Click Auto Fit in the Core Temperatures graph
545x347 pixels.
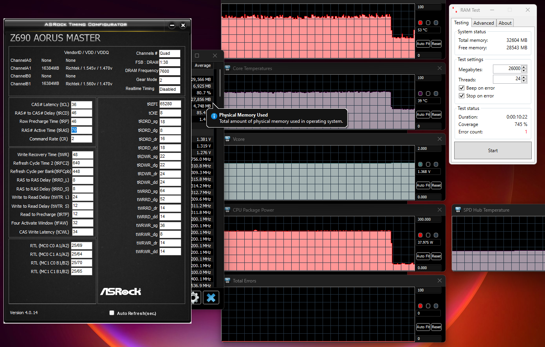[x=423, y=115]
